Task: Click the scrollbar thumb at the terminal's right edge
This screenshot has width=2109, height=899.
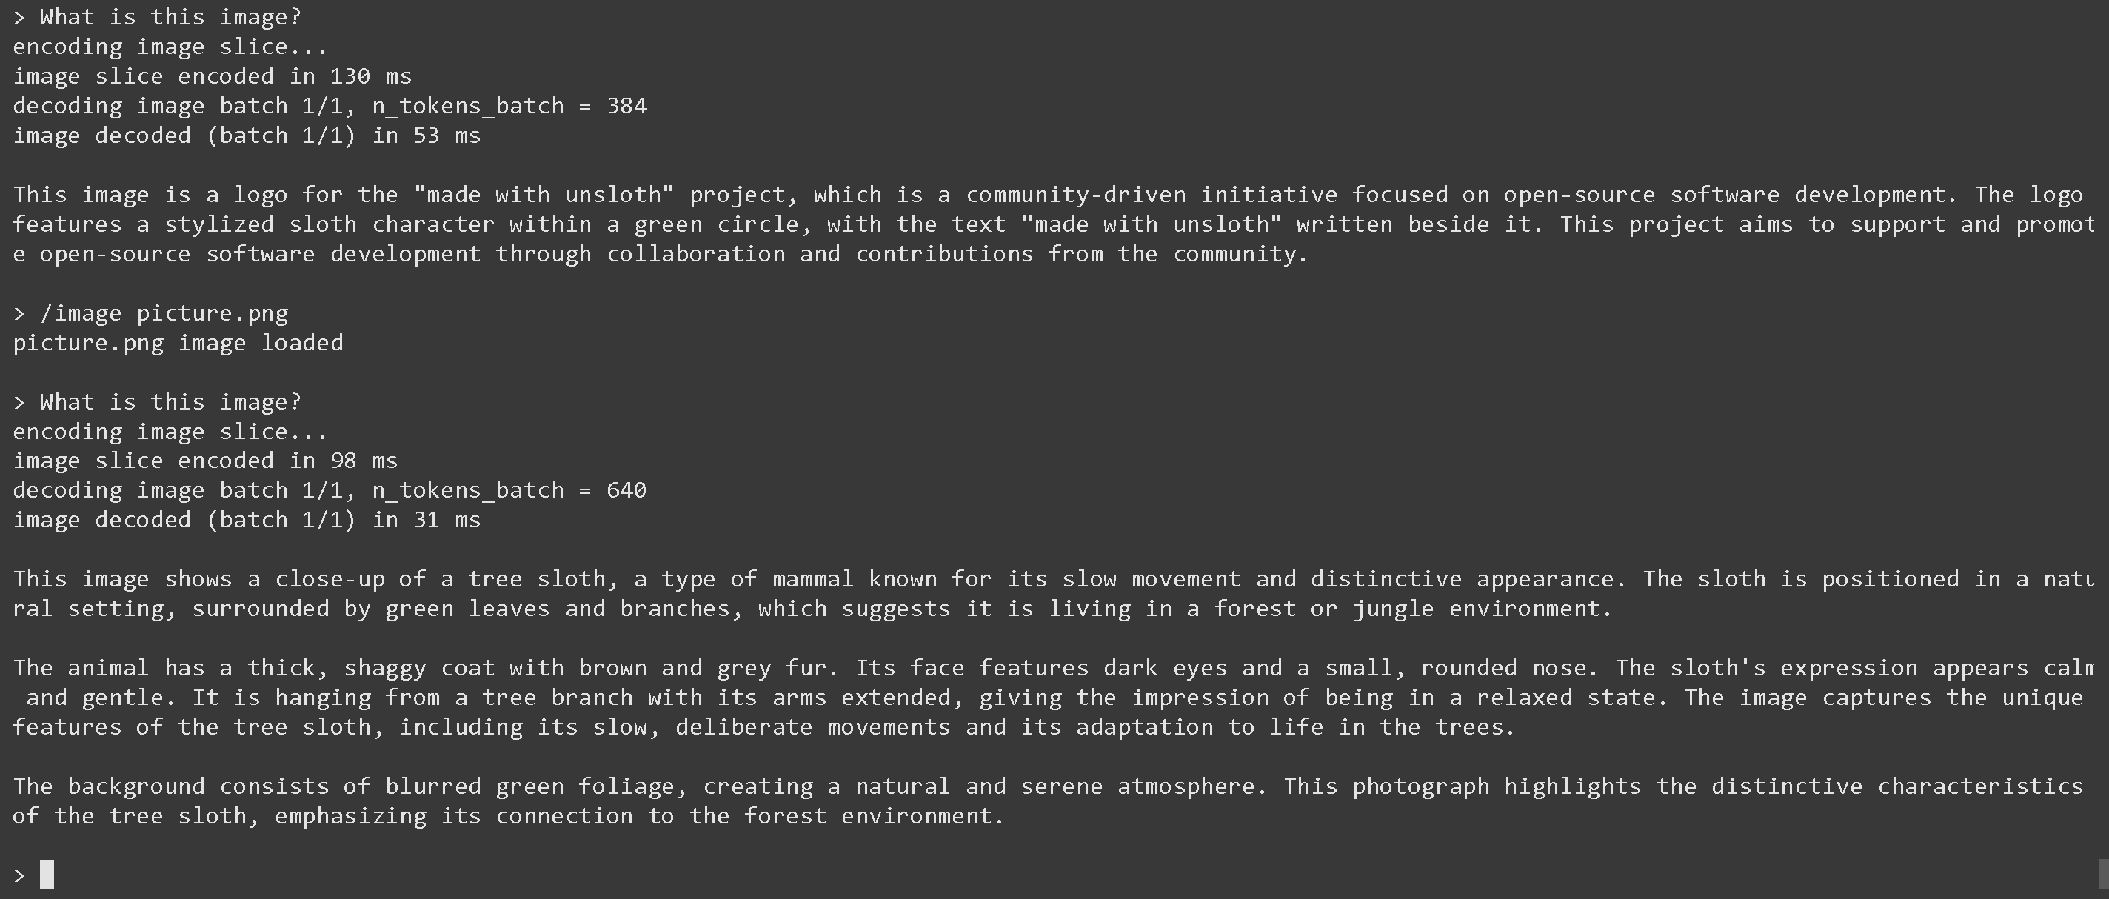Action: pyautogui.click(x=2102, y=875)
